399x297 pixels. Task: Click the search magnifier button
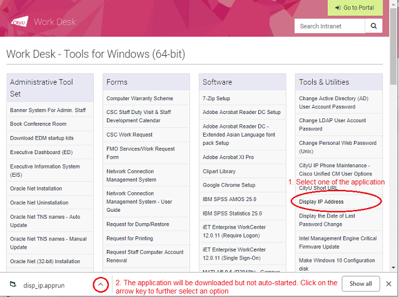tap(373, 26)
